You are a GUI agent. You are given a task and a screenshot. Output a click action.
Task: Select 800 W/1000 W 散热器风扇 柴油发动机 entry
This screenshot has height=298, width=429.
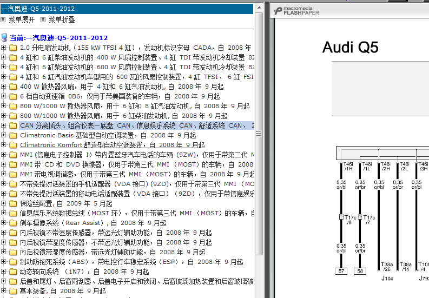(124, 116)
